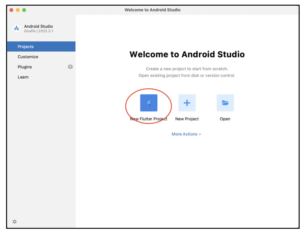Click the Giraffe 2022.3.1 version text
306x234 pixels.
click(39, 31)
